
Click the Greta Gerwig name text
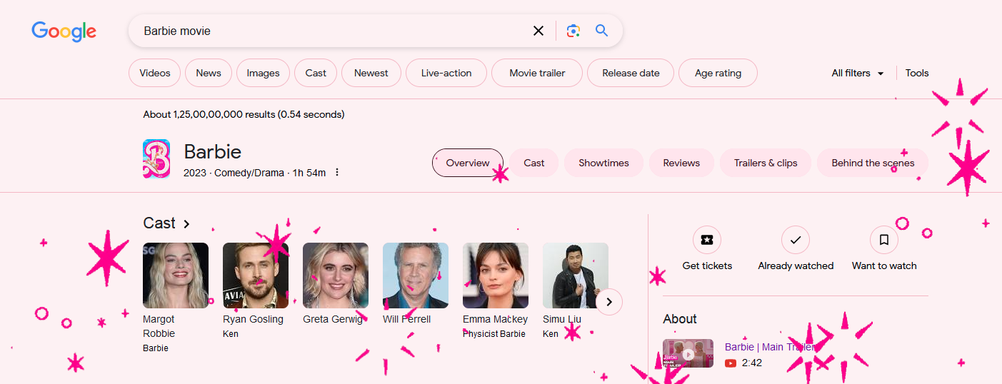[333, 319]
